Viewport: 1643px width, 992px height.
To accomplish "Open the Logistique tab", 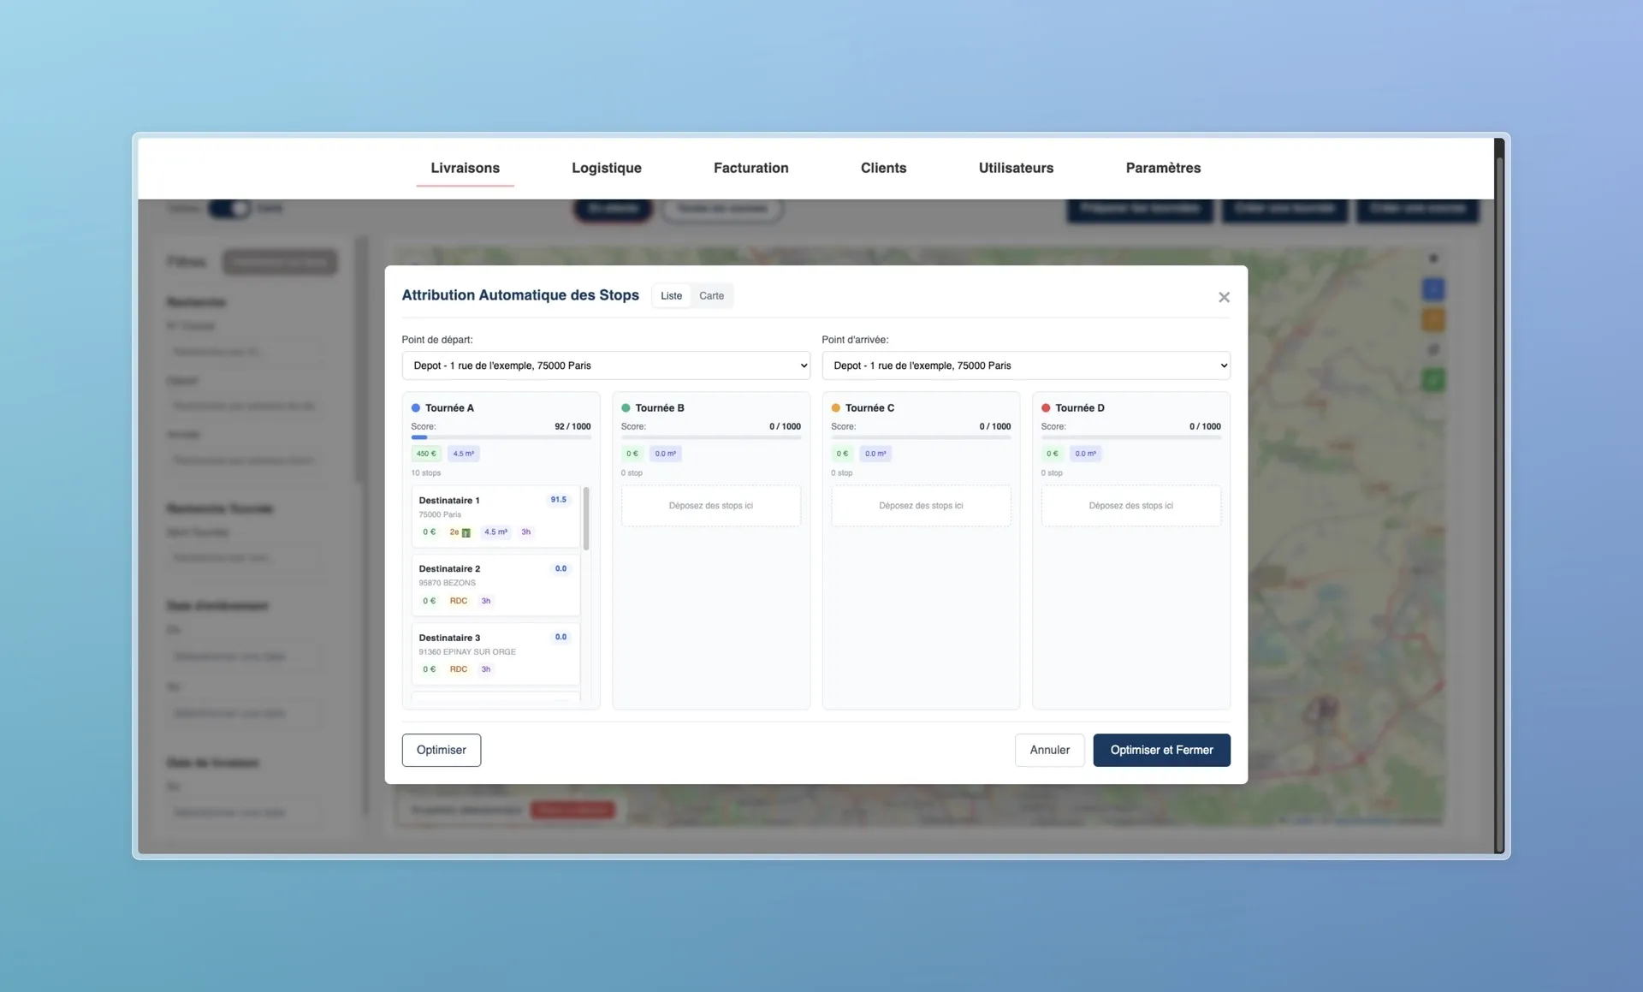I will click(606, 168).
